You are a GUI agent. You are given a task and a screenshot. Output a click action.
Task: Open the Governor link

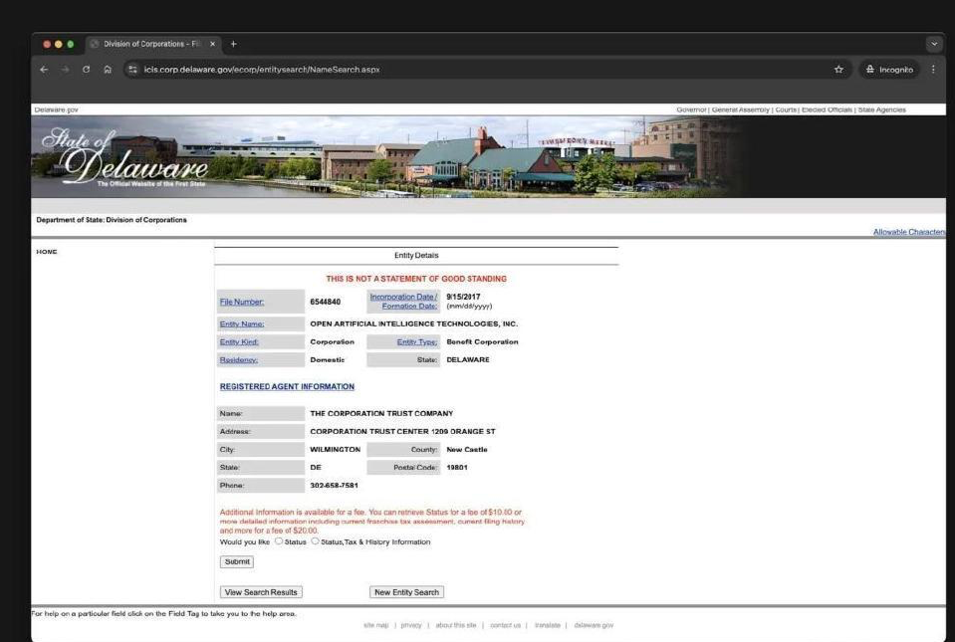691,109
